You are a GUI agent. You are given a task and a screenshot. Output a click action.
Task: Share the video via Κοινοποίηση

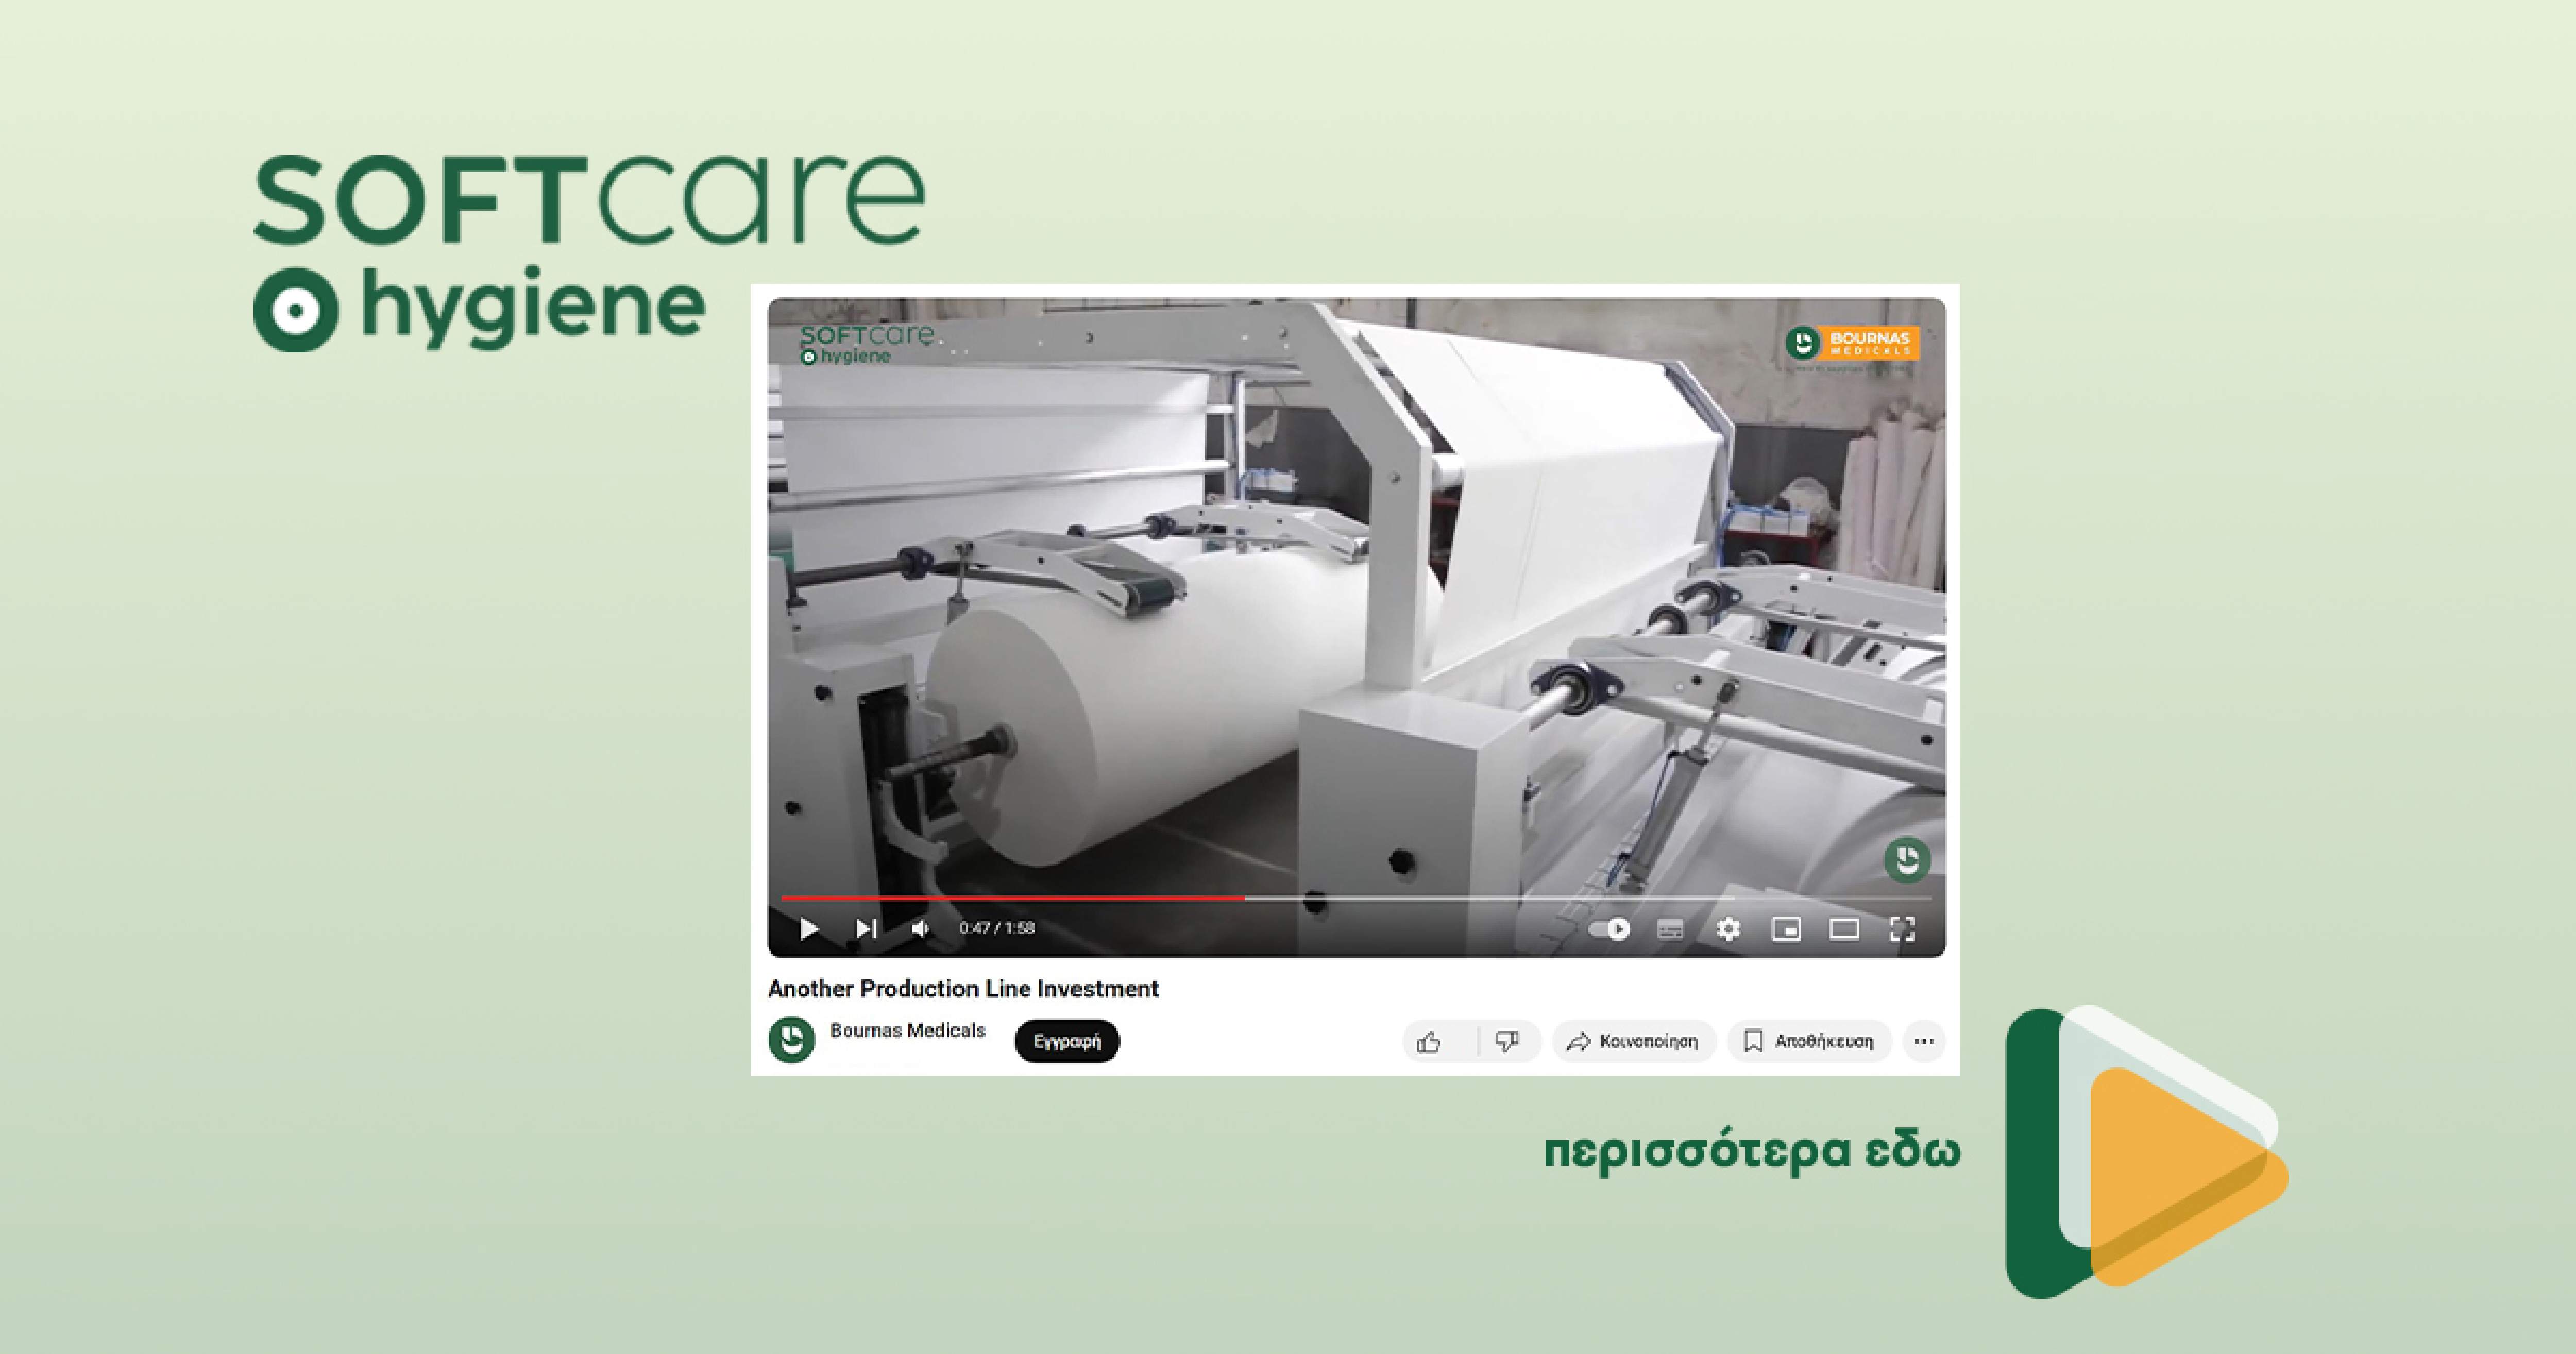pos(1633,1042)
